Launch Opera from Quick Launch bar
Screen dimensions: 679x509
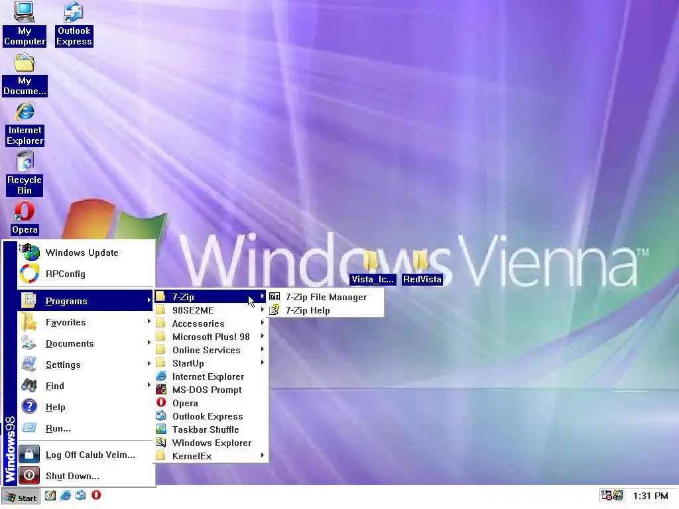[96, 495]
